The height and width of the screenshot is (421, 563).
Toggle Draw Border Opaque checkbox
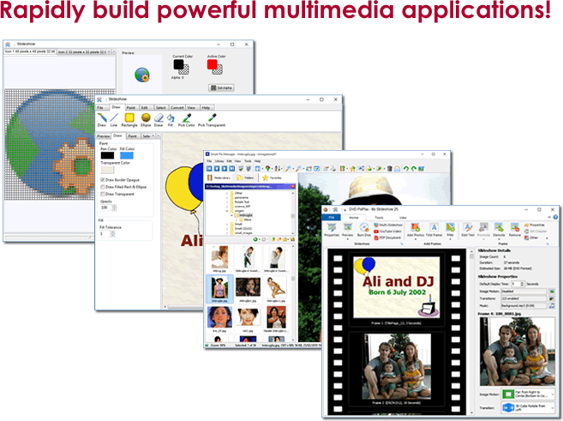point(103,179)
